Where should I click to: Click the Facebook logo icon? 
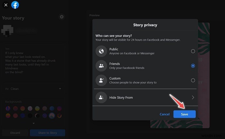pos(15,5)
